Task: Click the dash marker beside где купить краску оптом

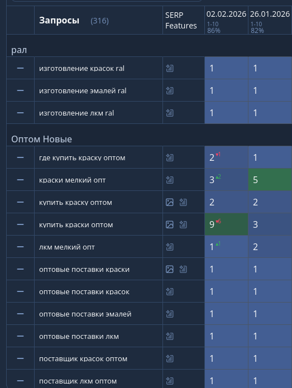Action: 20,157
